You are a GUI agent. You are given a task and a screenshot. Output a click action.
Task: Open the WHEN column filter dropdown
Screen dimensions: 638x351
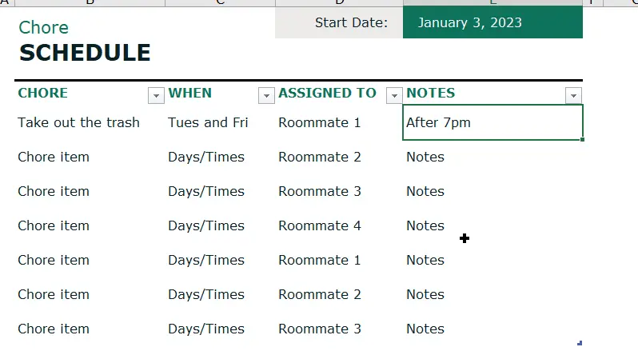[x=266, y=96]
